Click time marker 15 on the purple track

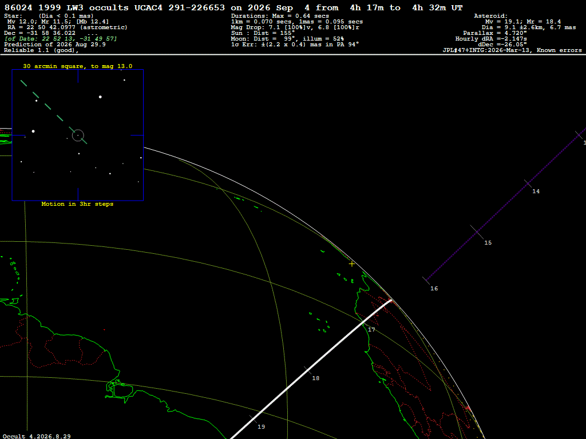pos(488,242)
